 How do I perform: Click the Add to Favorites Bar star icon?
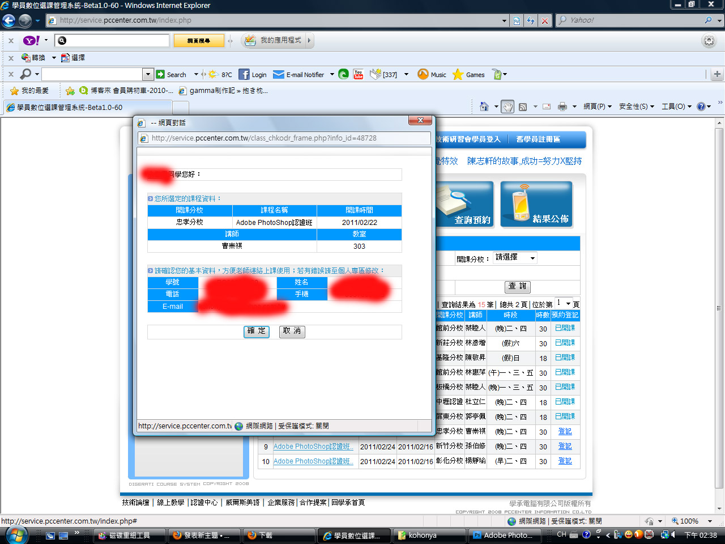70,91
